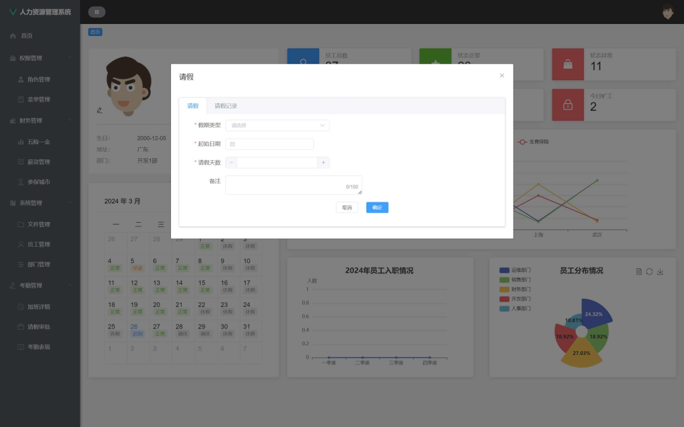
Task: Click the green star icon on 状态正常 card
Action: pyautogui.click(x=435, y=56)
